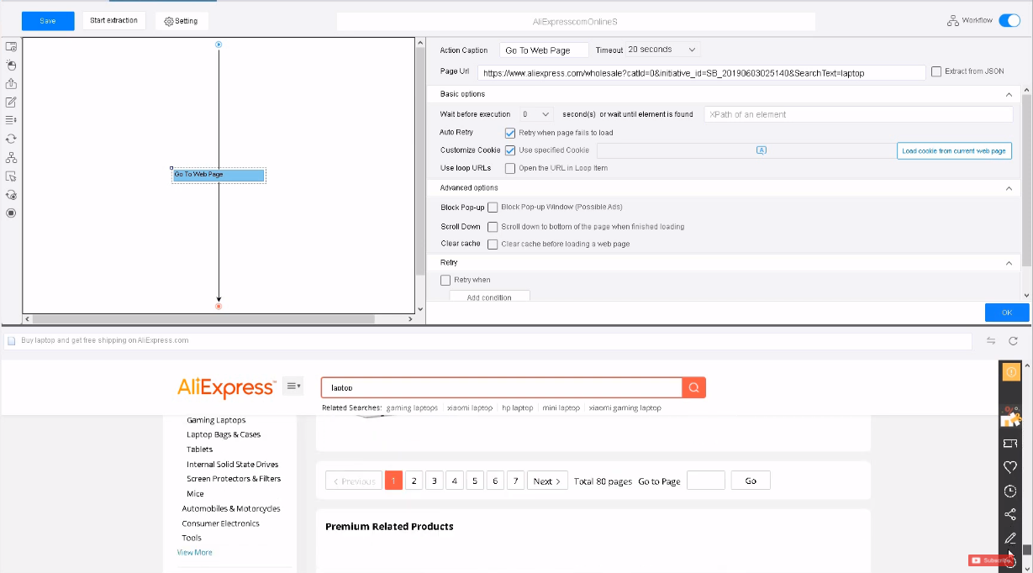Click the cookie field center A icon

[x=762, y=150]
